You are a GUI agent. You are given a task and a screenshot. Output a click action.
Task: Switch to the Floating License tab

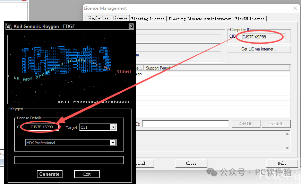pos(148,19)
